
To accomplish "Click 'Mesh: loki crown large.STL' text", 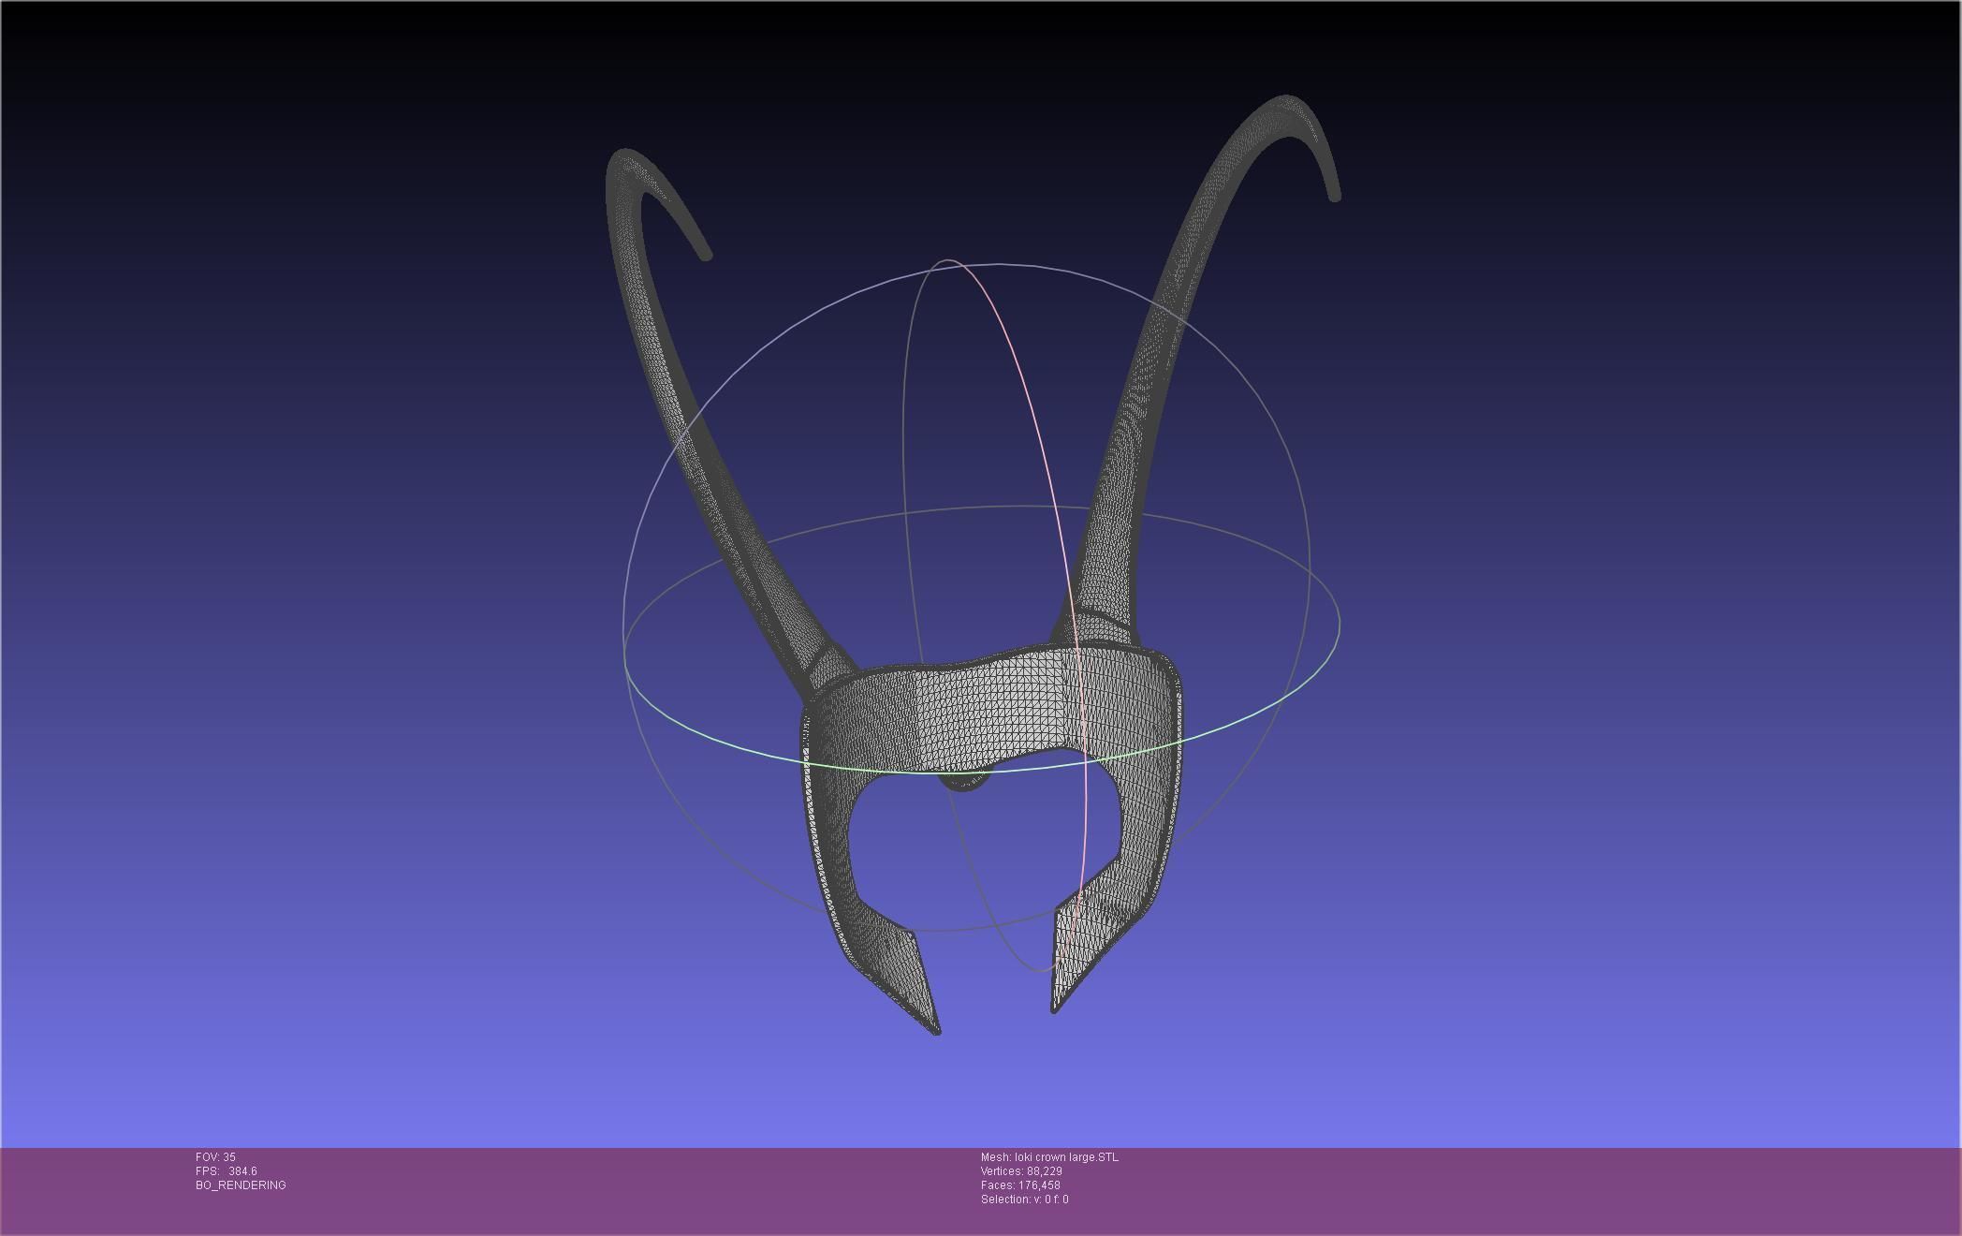I will [1049, 1157].
